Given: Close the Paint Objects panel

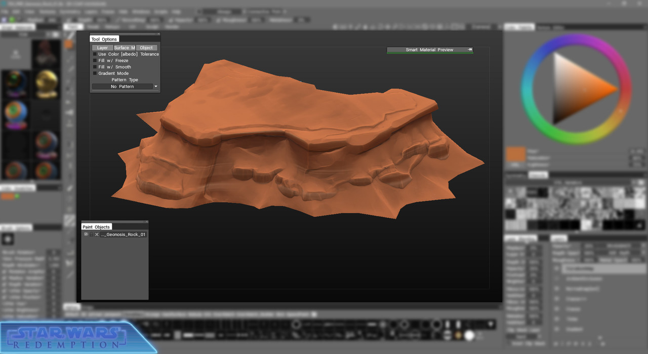Looking at the screenshot, I should tap(146, 222).
